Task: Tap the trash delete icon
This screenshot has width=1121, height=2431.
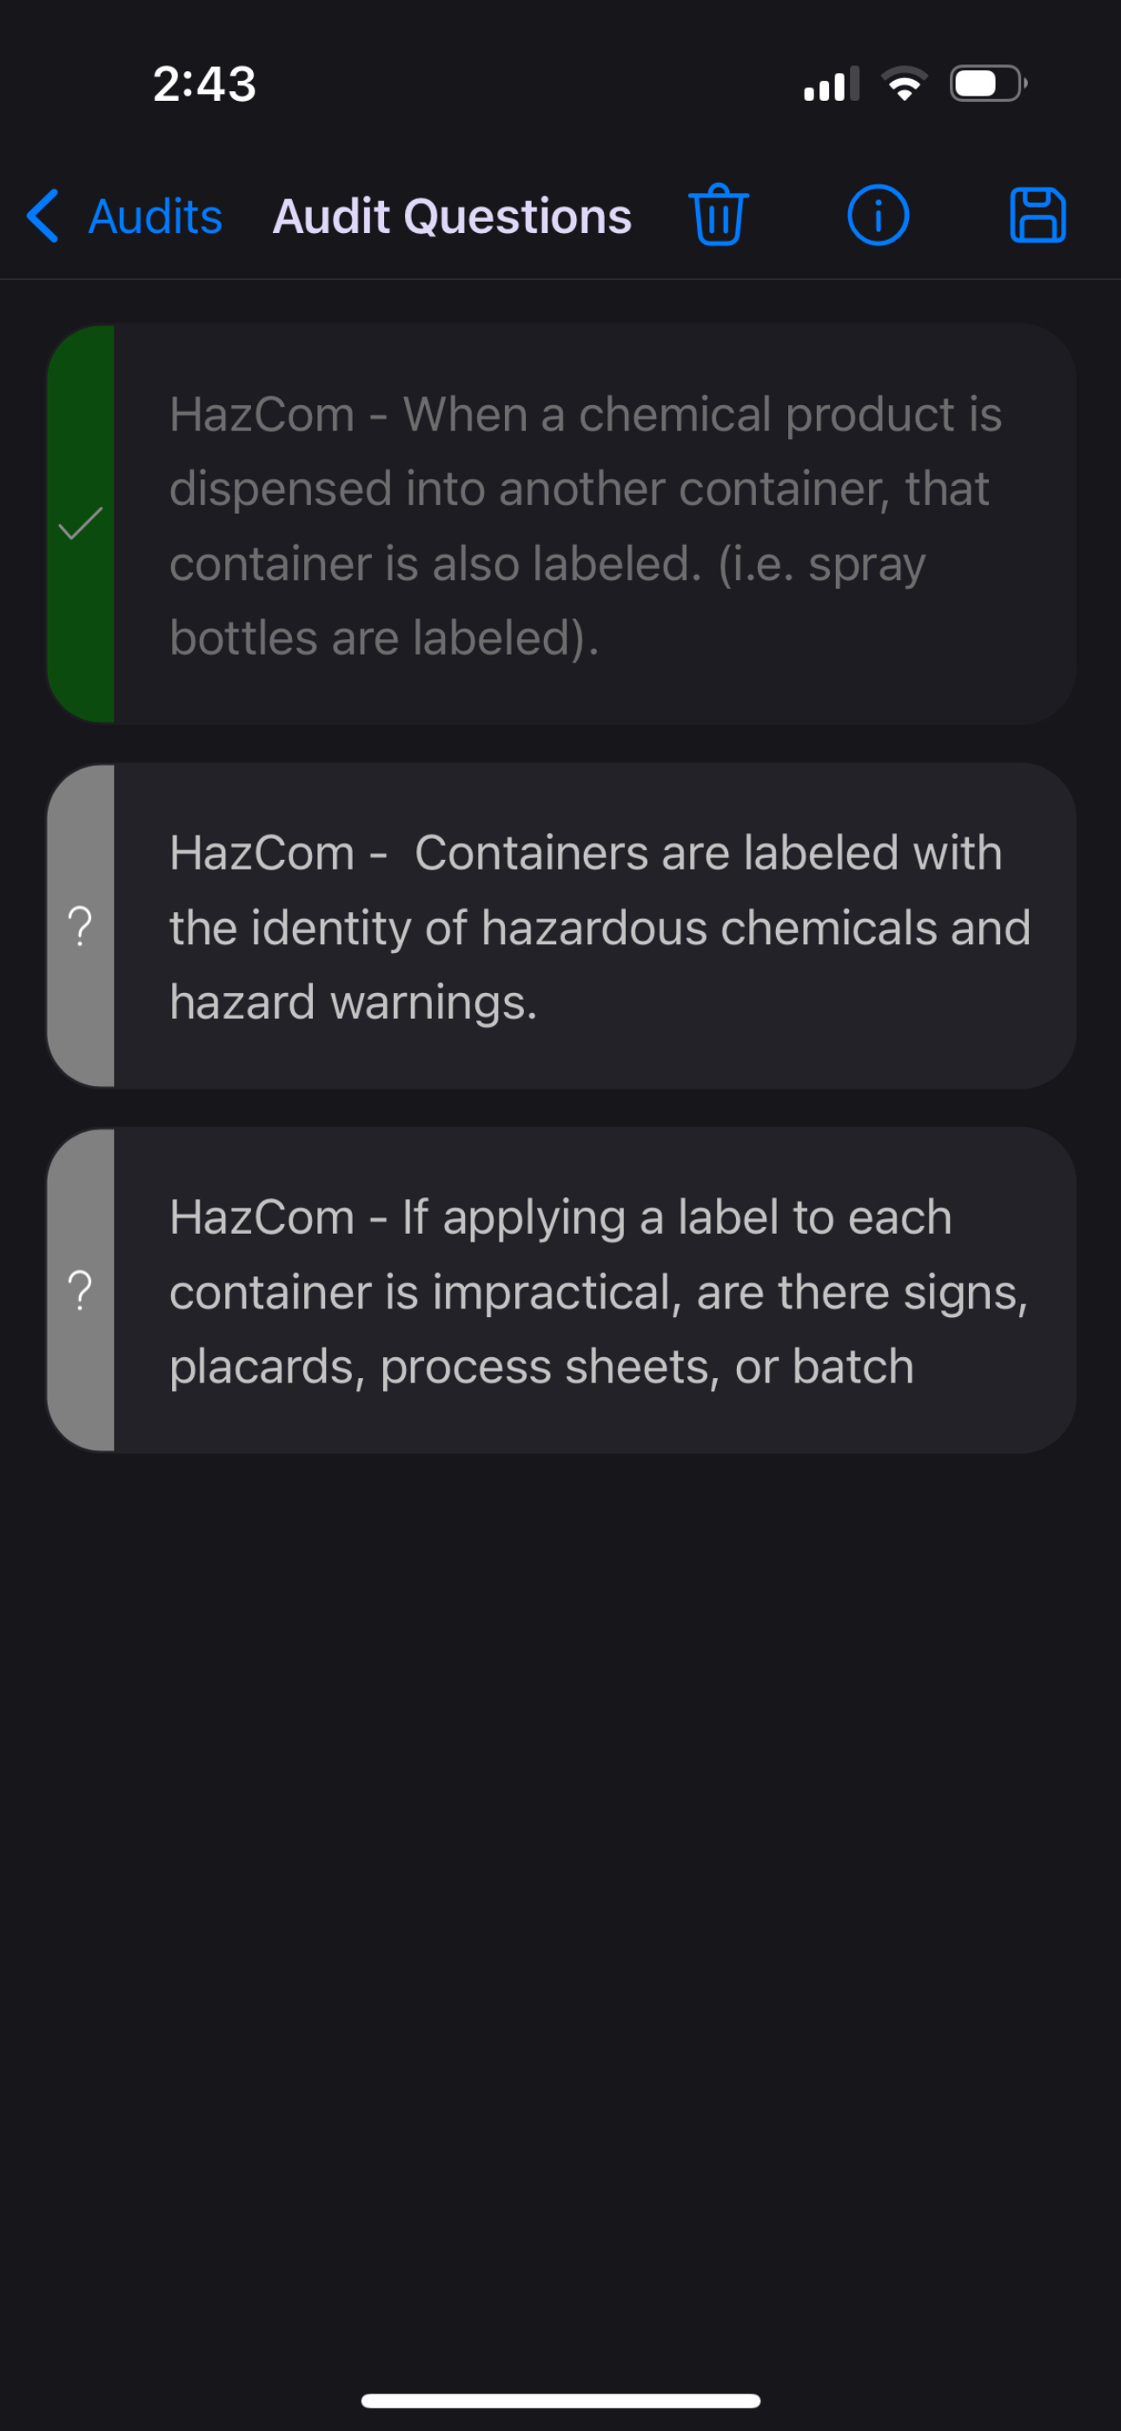Action: point(718,215)
